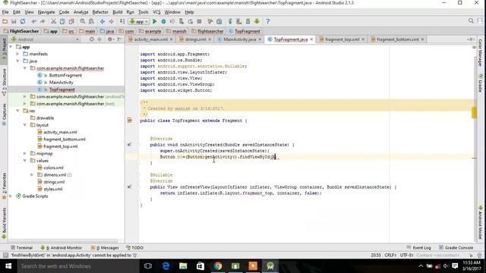This screenshot has height=273, width=486.
Task: Click the Paste toolbar icon
Action: pyautogui.click(x=71, y=21)
